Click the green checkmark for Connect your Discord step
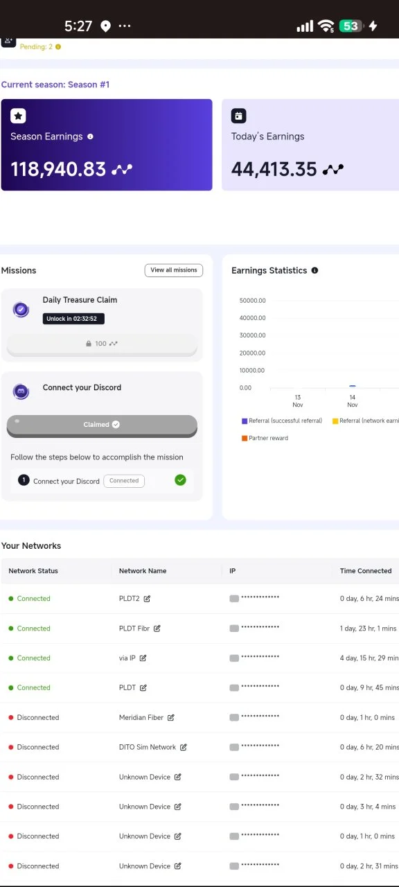This screenshot has height=887, width=399. (180, 480)
